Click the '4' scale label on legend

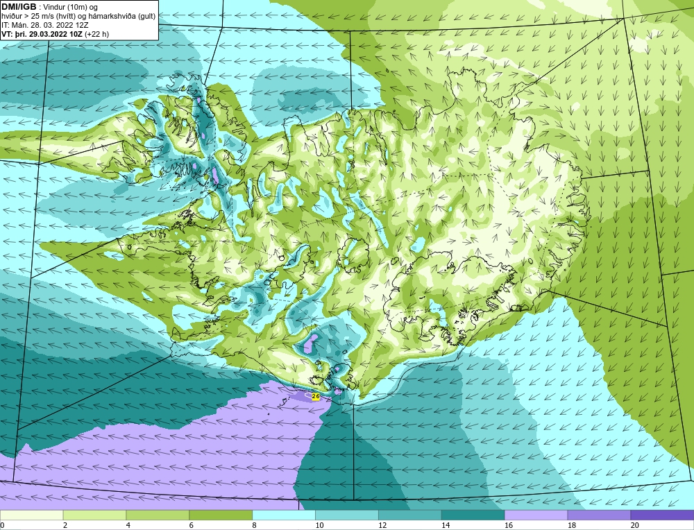128,525
